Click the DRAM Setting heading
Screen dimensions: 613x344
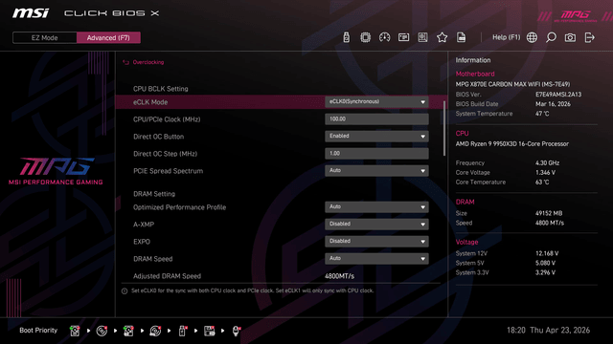point(154,194)
